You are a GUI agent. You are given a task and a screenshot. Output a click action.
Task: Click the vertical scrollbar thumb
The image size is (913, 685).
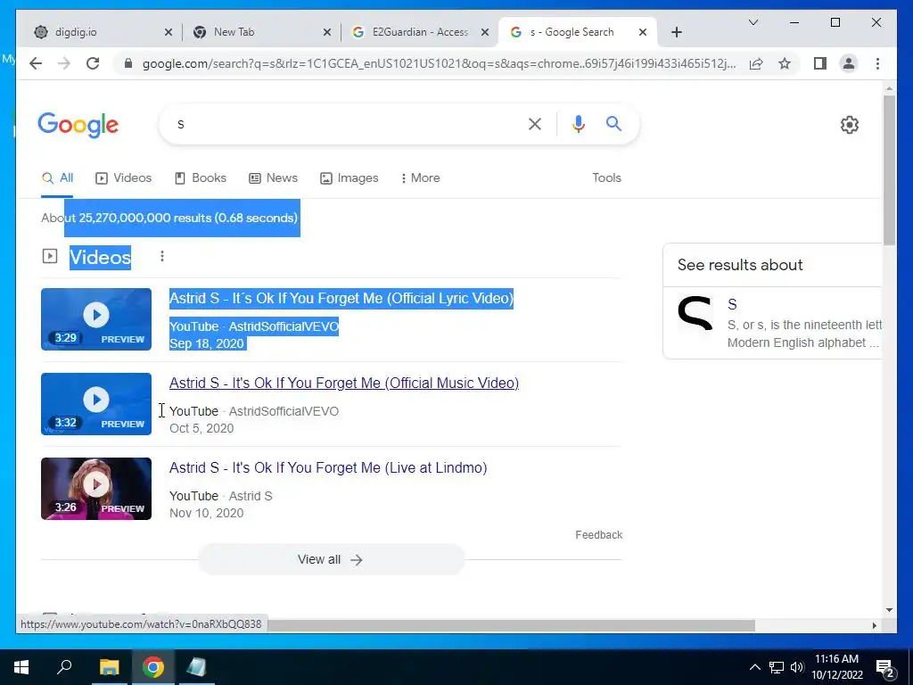tap(889, 169)
